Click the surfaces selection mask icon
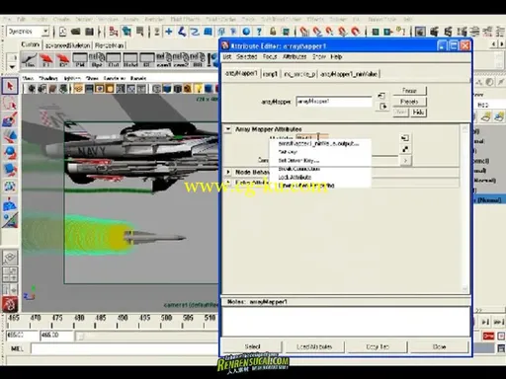The width and height of the screenshot is (506, 379). click(x=208, y=32)
